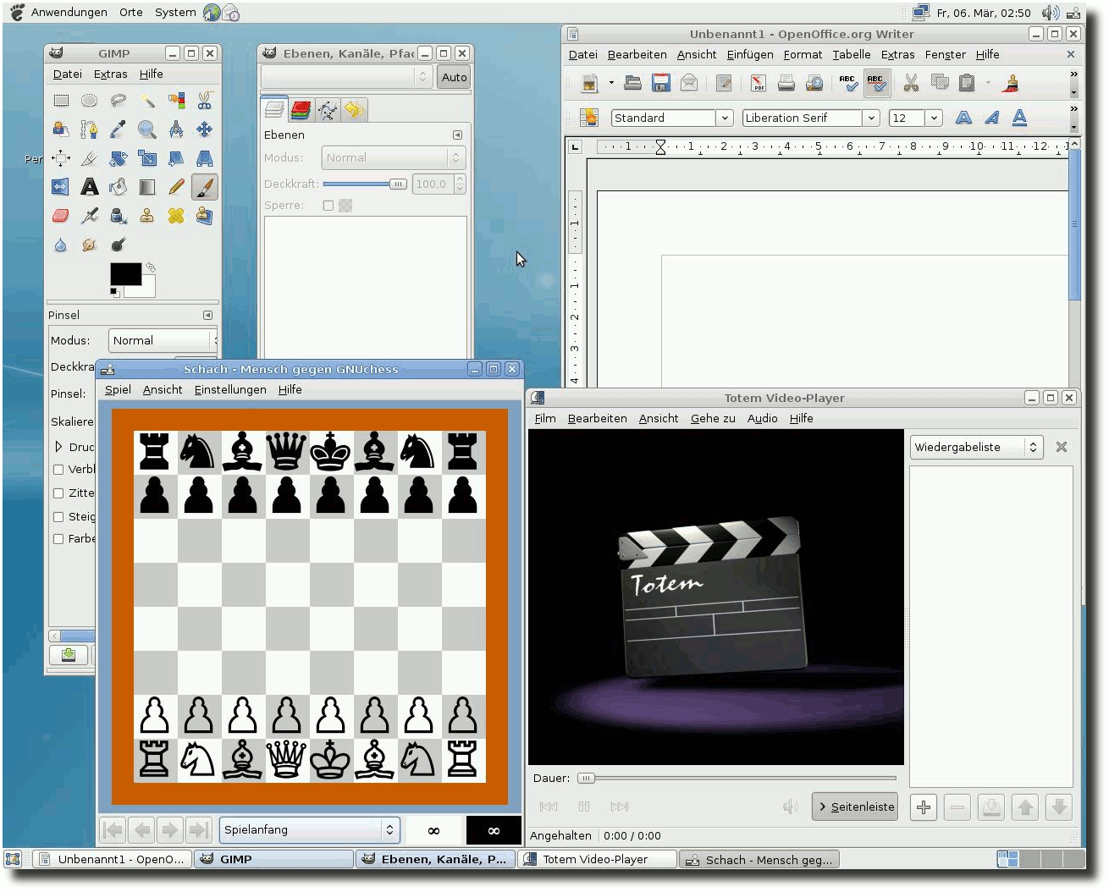Screen dimensions: 1109x892
Task: Open the Channels tab in Ebenen dialog
Action: coord(301,110)
